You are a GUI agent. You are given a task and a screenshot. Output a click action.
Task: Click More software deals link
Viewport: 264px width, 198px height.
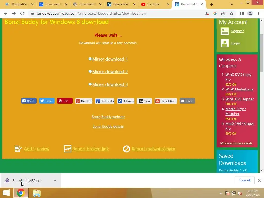[x=236, y=143]
